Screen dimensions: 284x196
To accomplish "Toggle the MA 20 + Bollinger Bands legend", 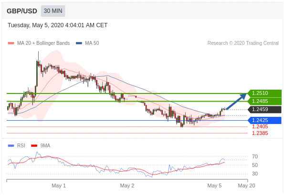I will coord(43,43).
